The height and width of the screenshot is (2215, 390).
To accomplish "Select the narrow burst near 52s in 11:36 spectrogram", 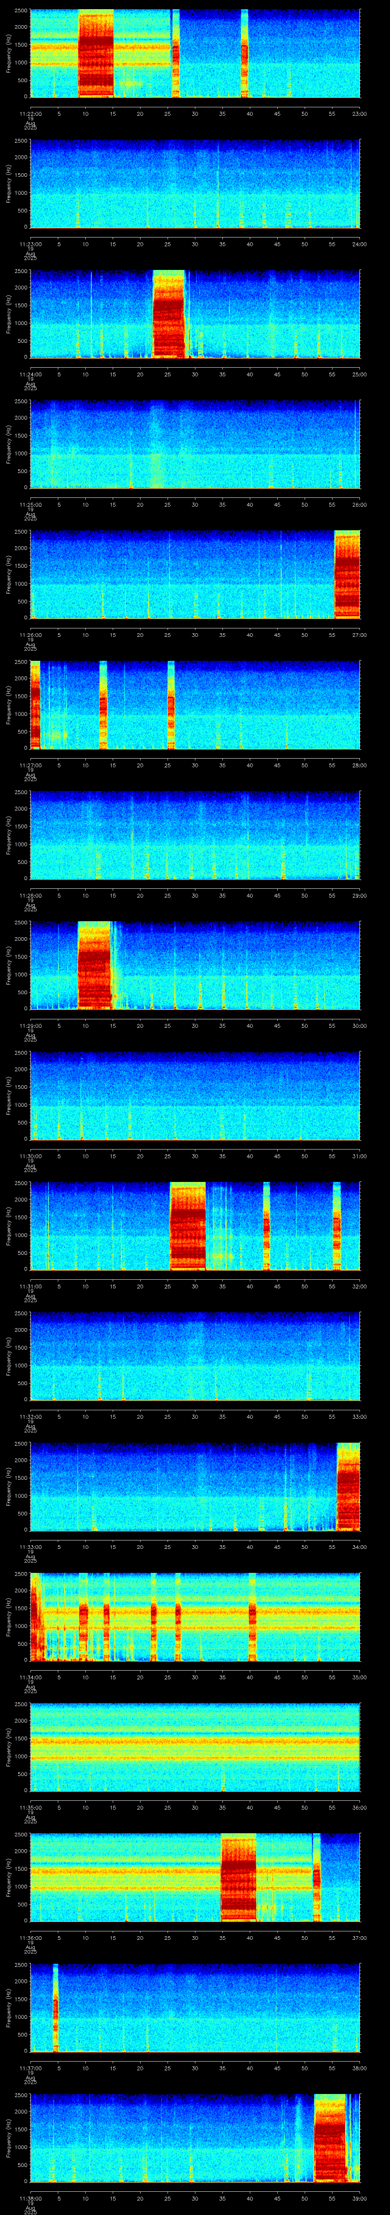I will pos(316,1878).
